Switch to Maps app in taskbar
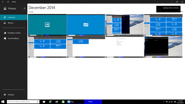This screenshot has width=185, height=104. [x=75, y=102]
